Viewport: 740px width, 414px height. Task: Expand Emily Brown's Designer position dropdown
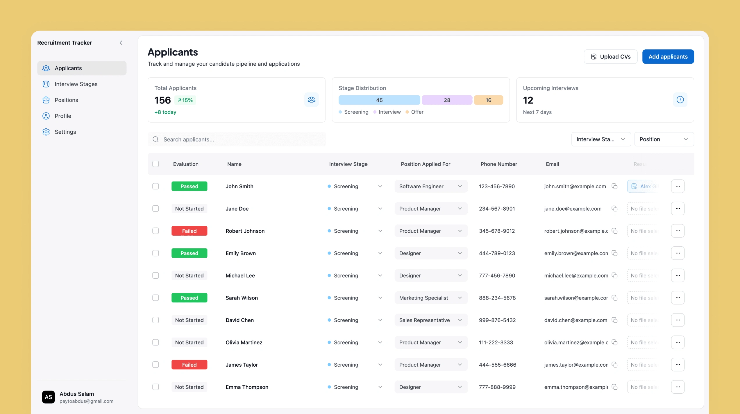(x=430, y=253)
